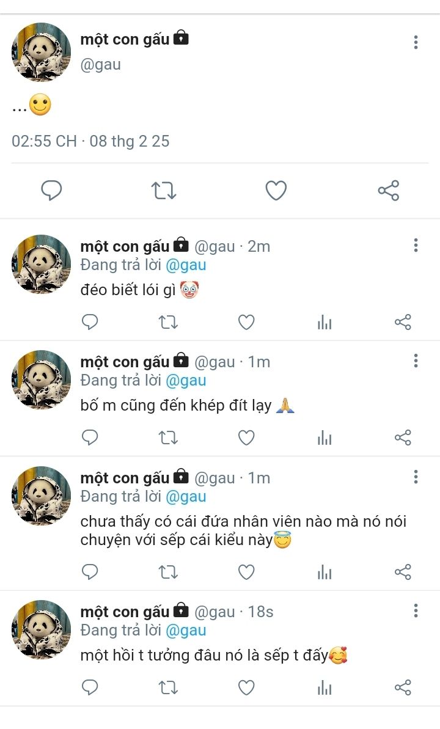
Task: Open the main tweet's panda profile picture
Action: pyautogui.click(x=41, y=53)
